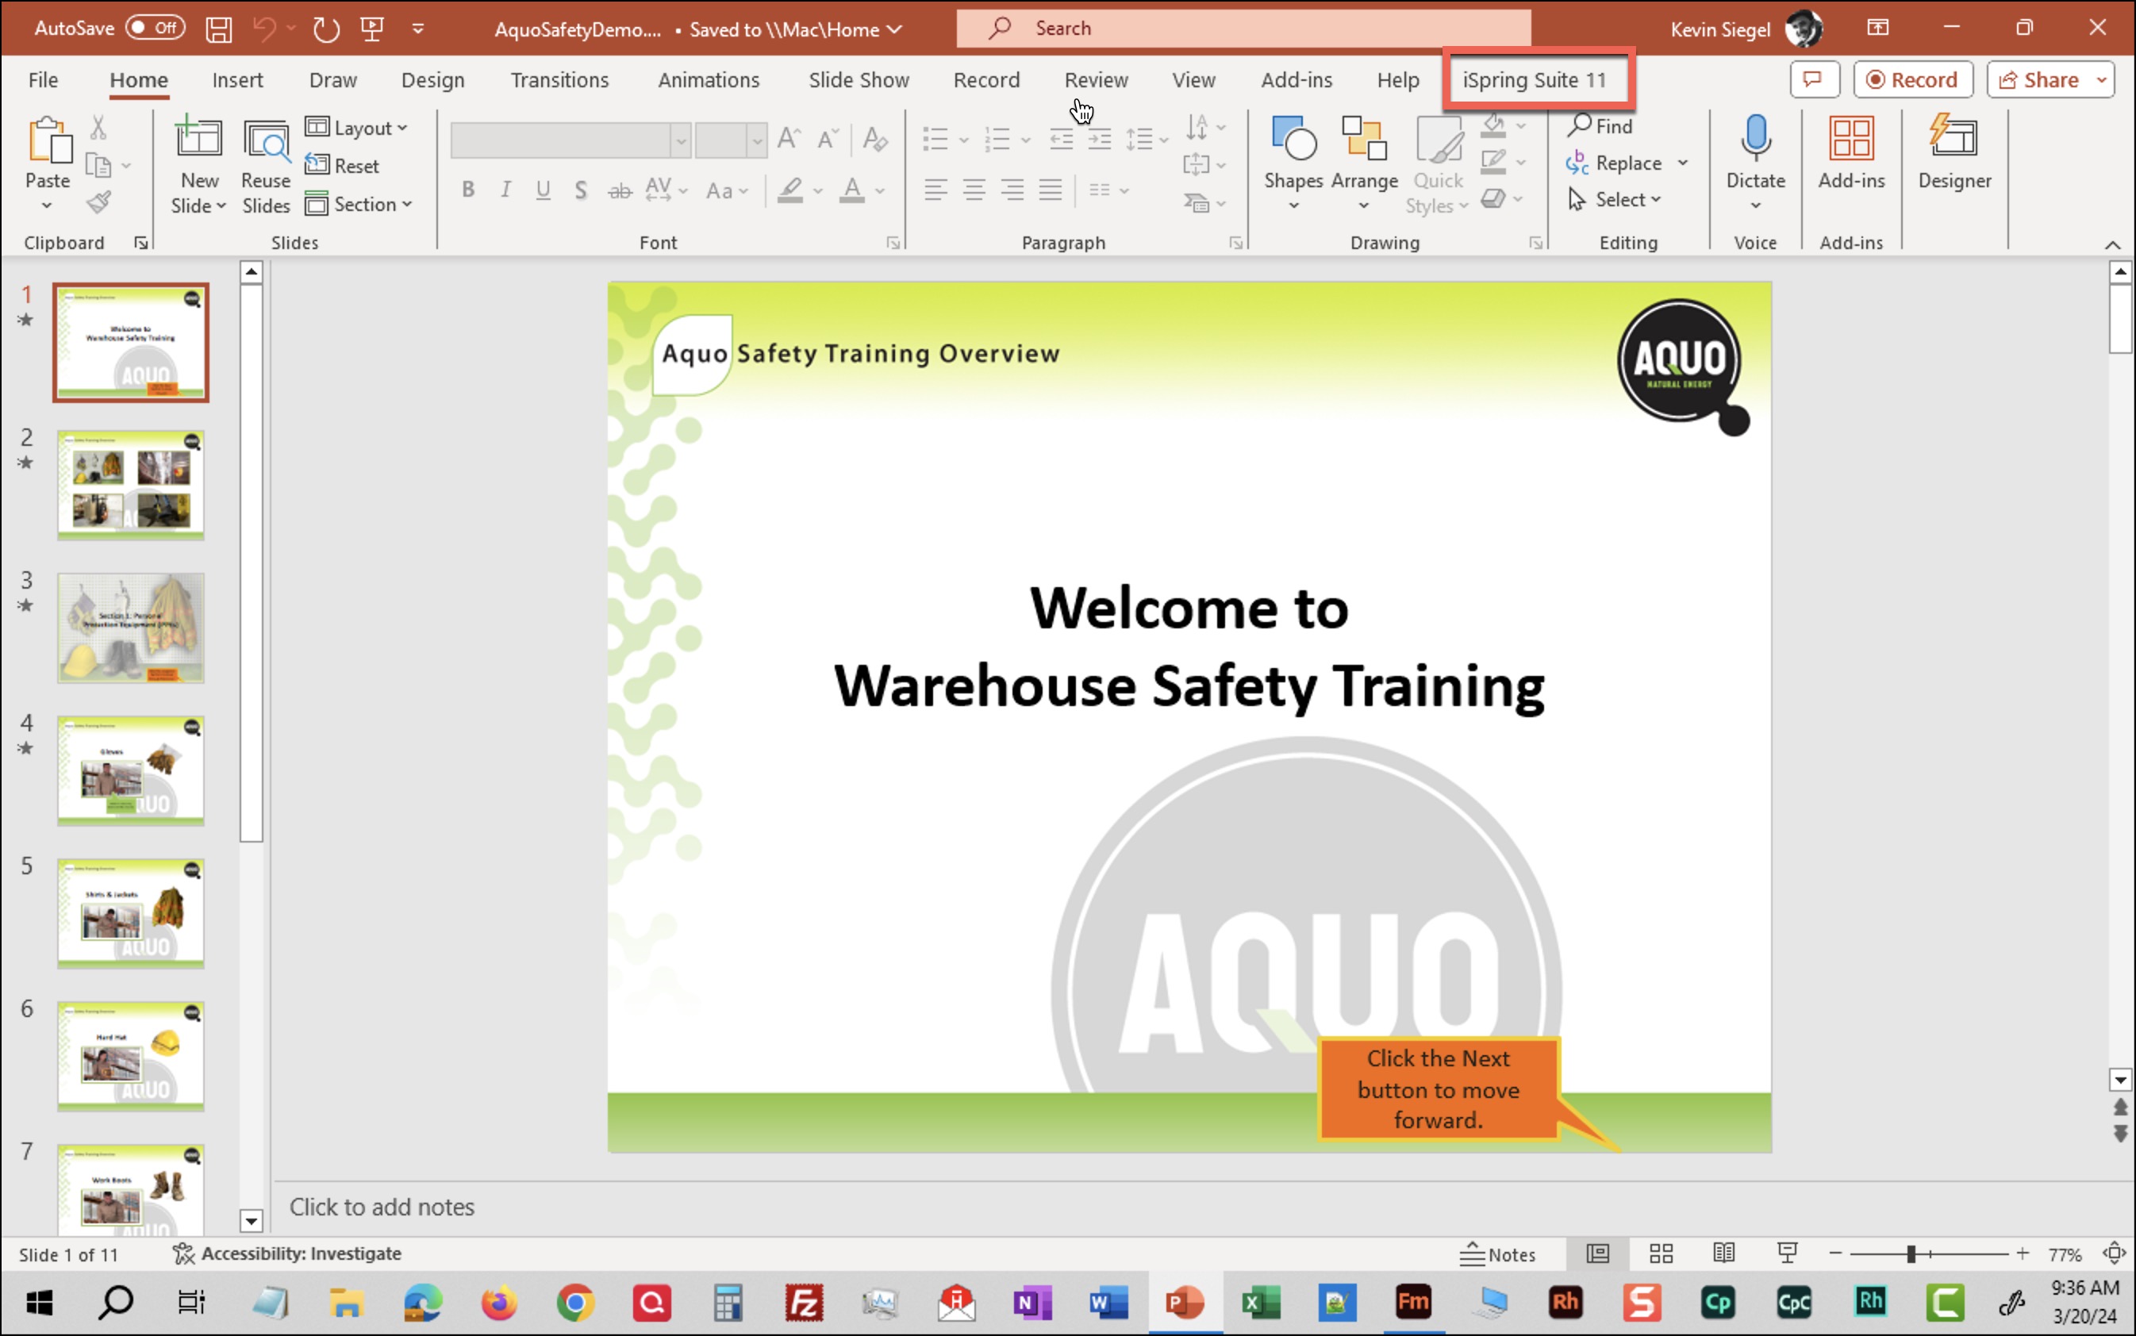
Task: Start Dictate microphone
Action: 1754,140
